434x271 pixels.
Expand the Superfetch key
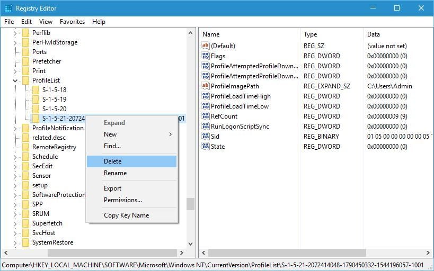tap(15, 224)
